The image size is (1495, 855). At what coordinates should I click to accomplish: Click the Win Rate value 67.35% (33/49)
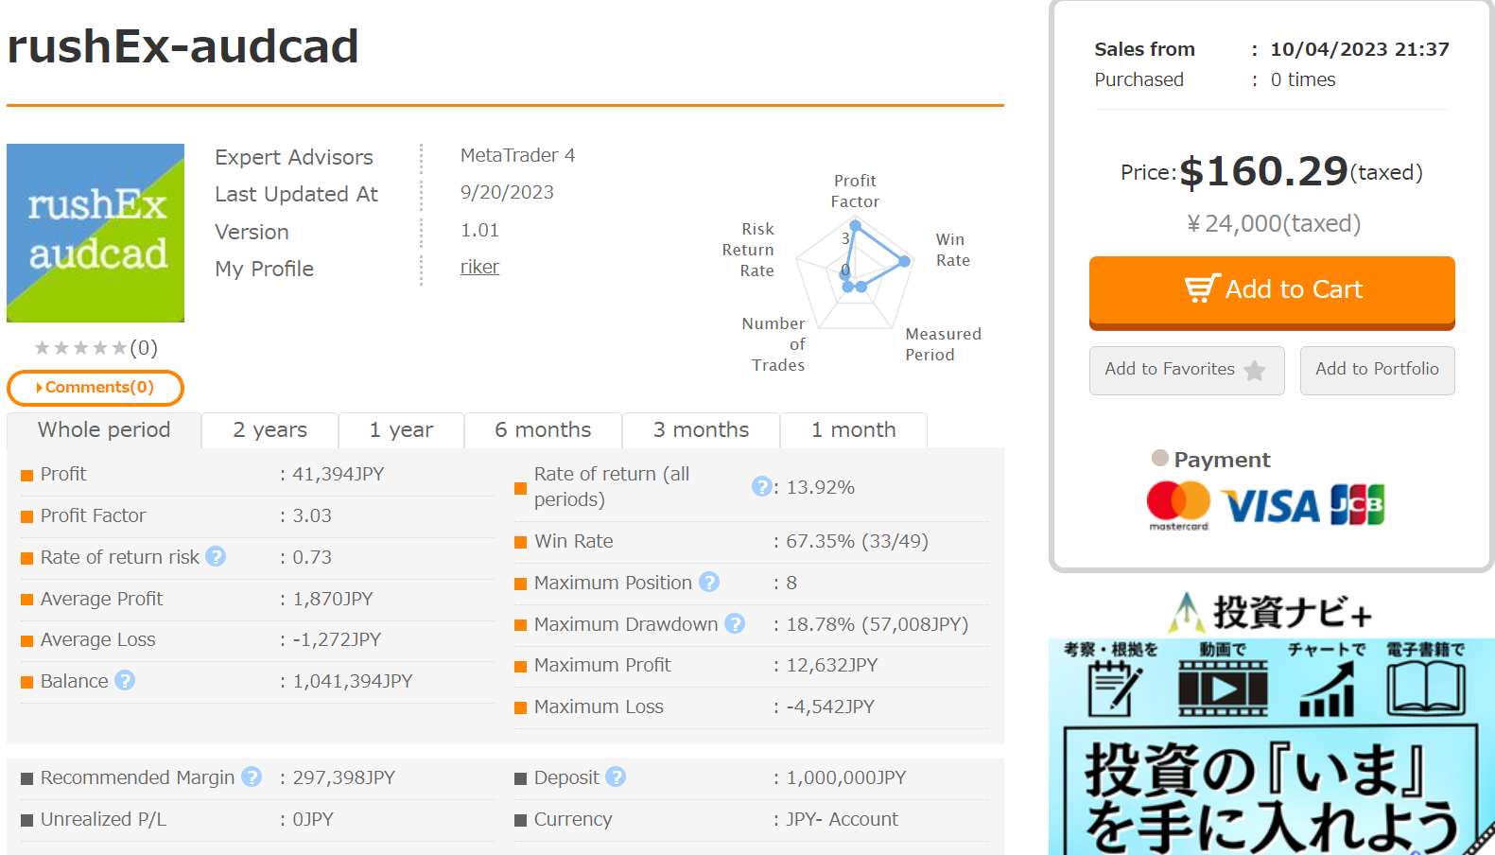pos(858,541)
